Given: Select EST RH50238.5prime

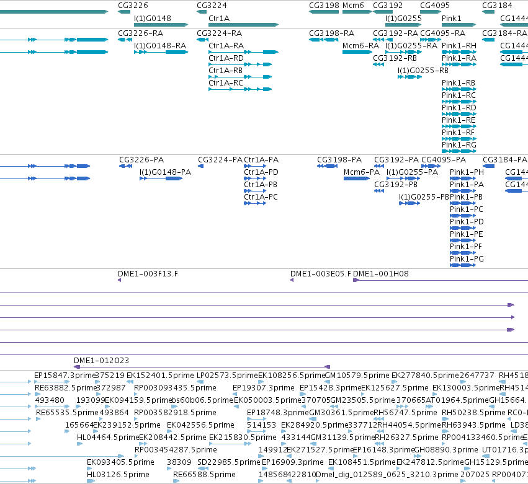Looking at the screenshot, I should [473, 413].
